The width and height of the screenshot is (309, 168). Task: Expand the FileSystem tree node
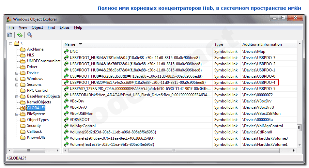click(x=17, y=114)
